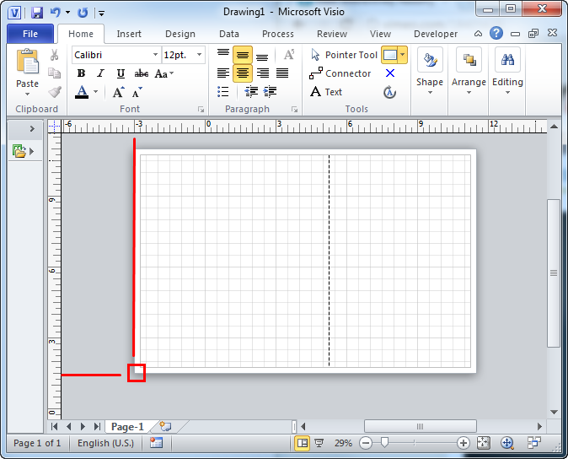Click the Connection Point X tool

[389, 73]
